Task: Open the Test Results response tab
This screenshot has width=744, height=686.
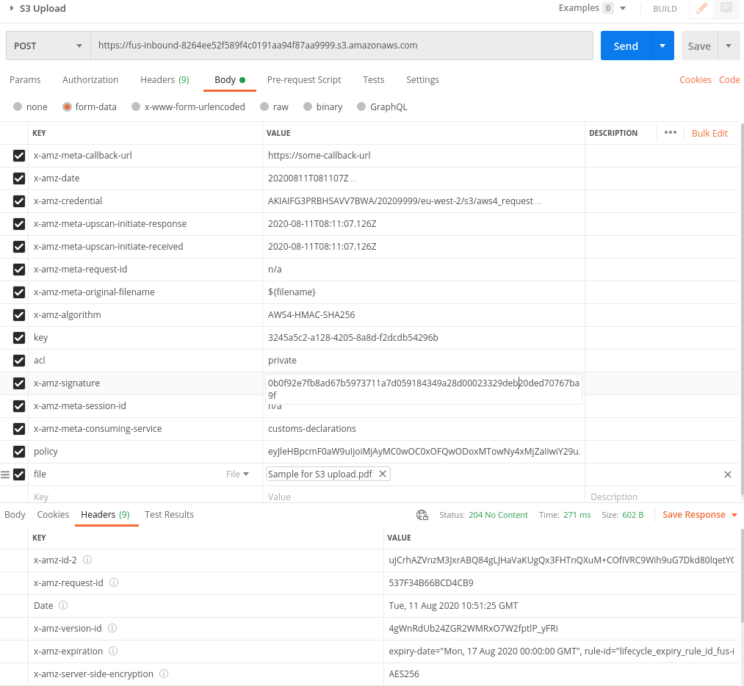Action: (170, 515)
